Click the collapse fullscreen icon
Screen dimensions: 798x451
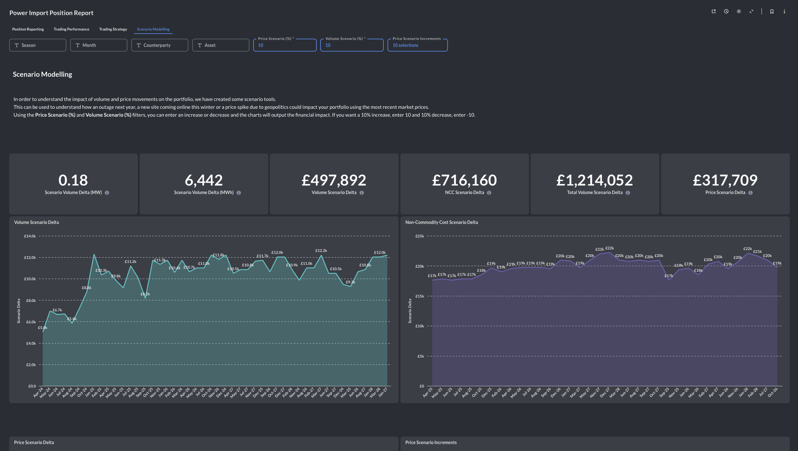point(751,11)
